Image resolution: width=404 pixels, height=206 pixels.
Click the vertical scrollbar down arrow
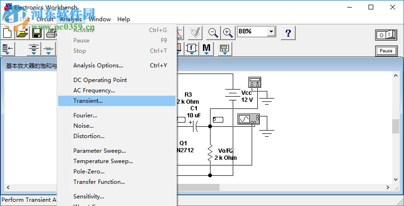click(x=396, y=180)
